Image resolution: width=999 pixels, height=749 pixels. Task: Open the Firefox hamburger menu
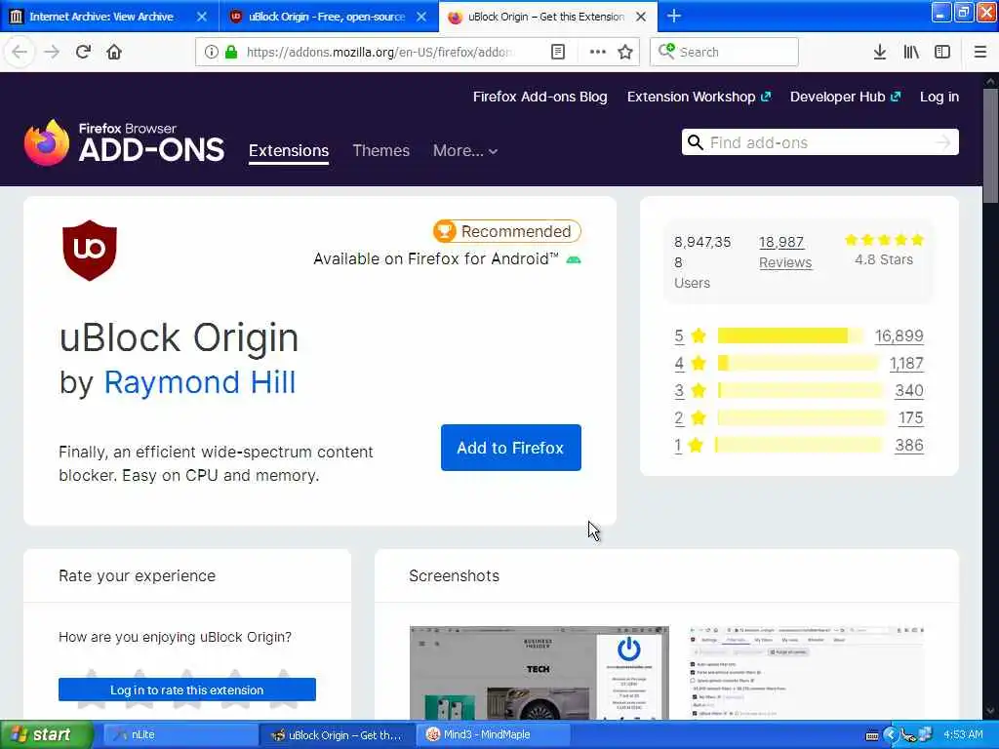coord(979,52)
